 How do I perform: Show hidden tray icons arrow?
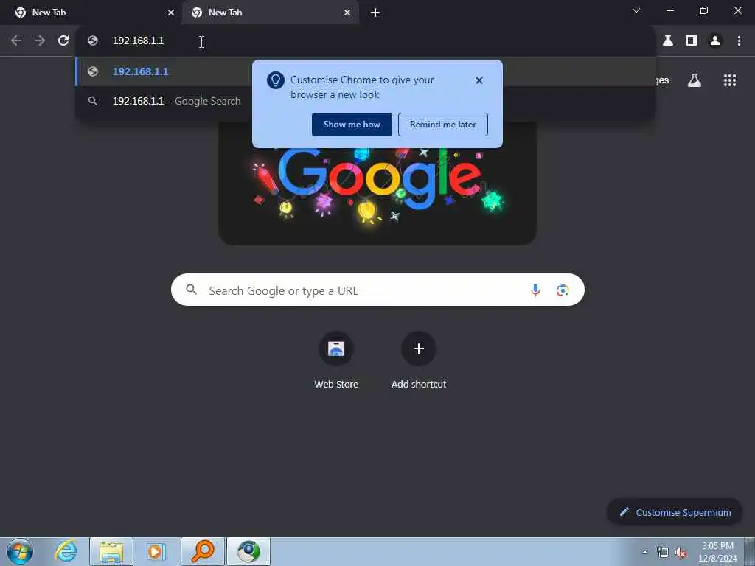(644, 552)
